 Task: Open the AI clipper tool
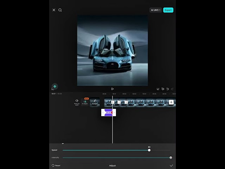[85, 102]
